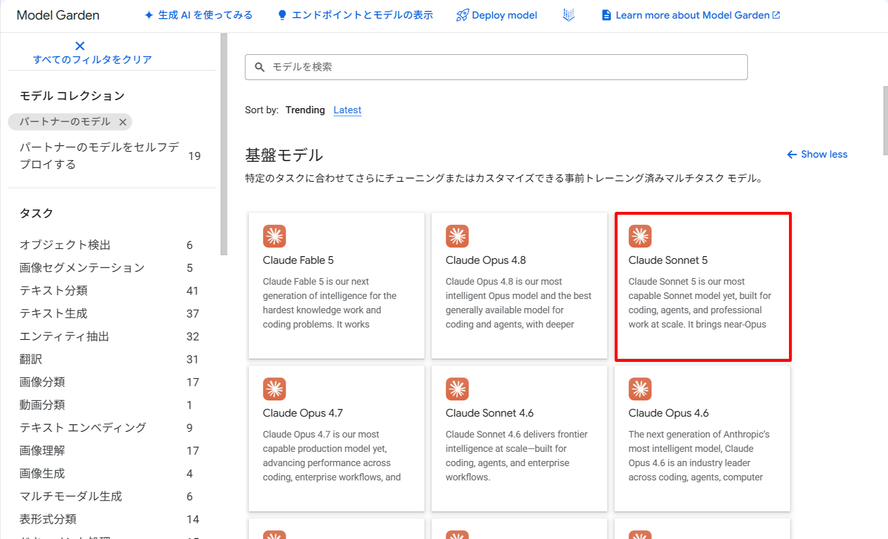Click the X icon above すべてのフィルタをクリア
The height and width of the screenshot is (539, 888).
80,46
